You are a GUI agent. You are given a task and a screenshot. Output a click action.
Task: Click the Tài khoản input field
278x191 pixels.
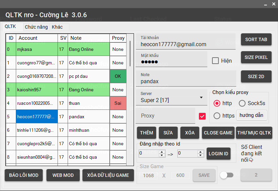pos(186,41)
